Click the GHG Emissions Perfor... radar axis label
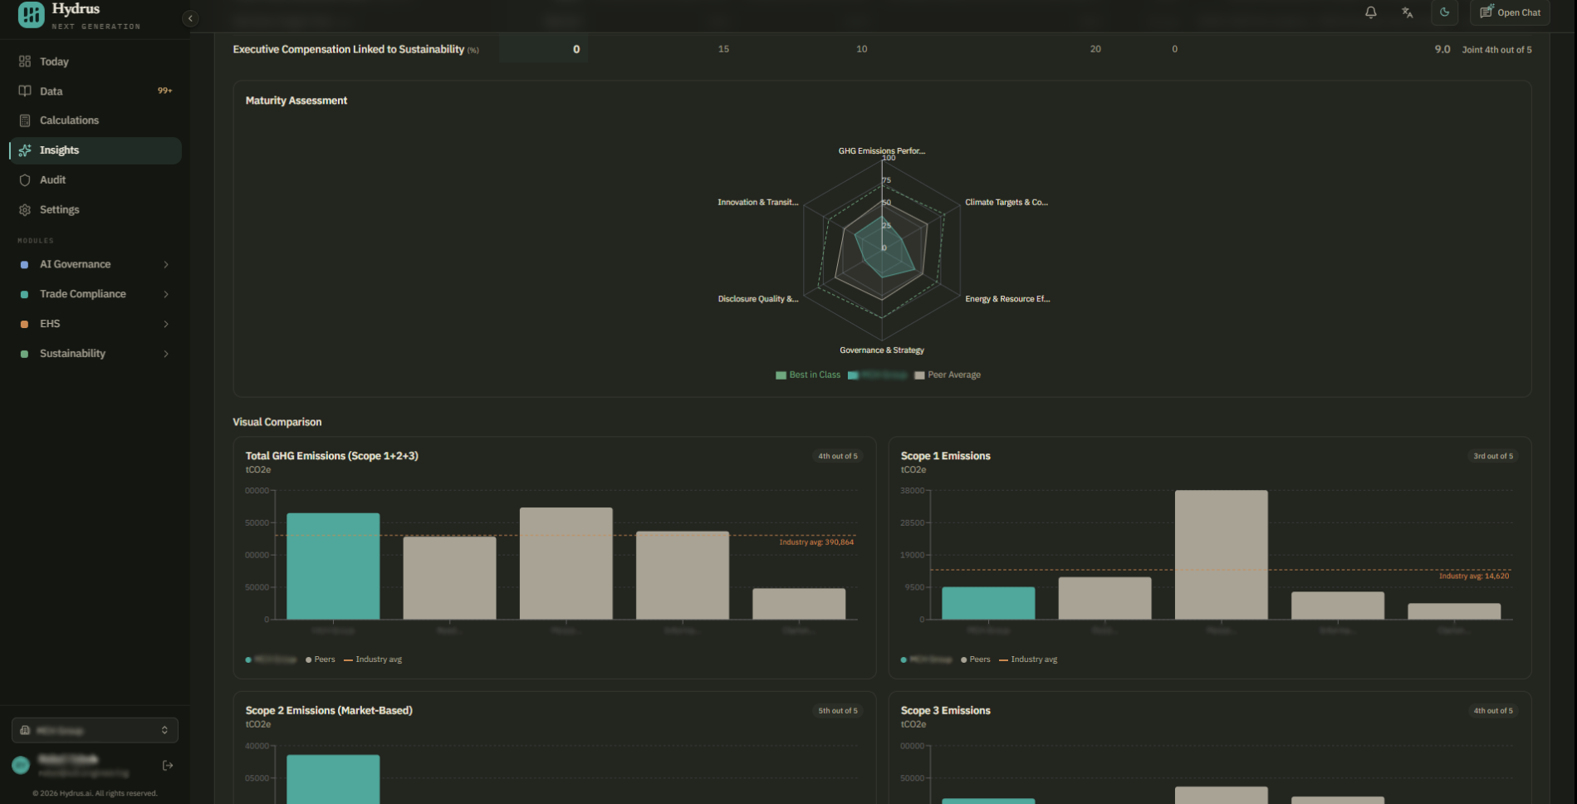1577x804 pixels. click(881, 151)
